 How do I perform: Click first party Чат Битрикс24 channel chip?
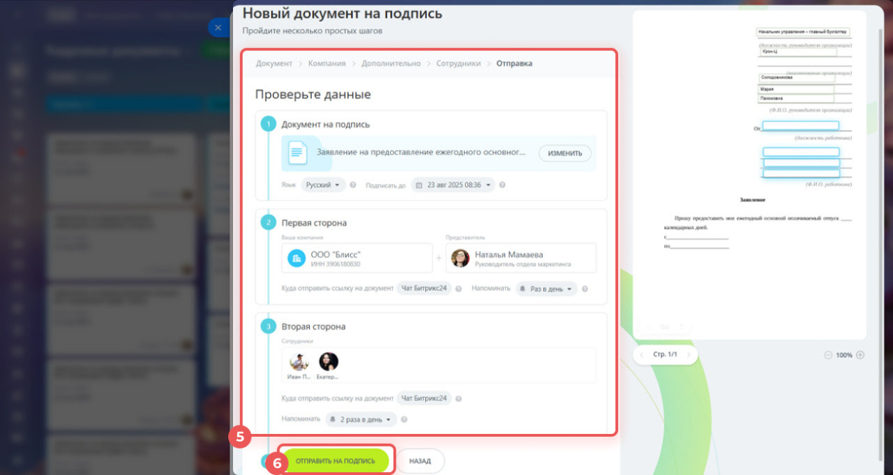pyautogui.click(x=424, y=288)
